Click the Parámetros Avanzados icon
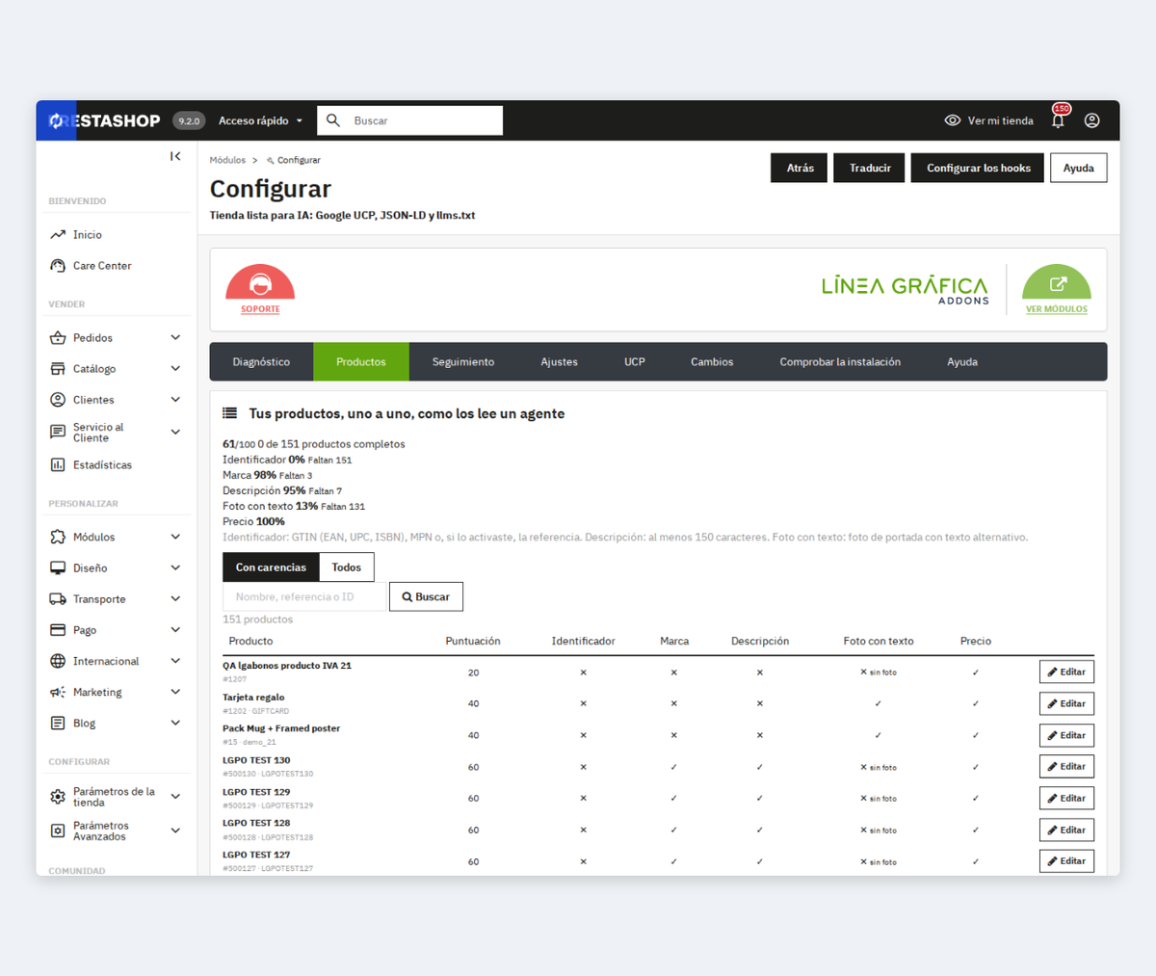The height and width of the screenshot is (976, 1156). 58,831
